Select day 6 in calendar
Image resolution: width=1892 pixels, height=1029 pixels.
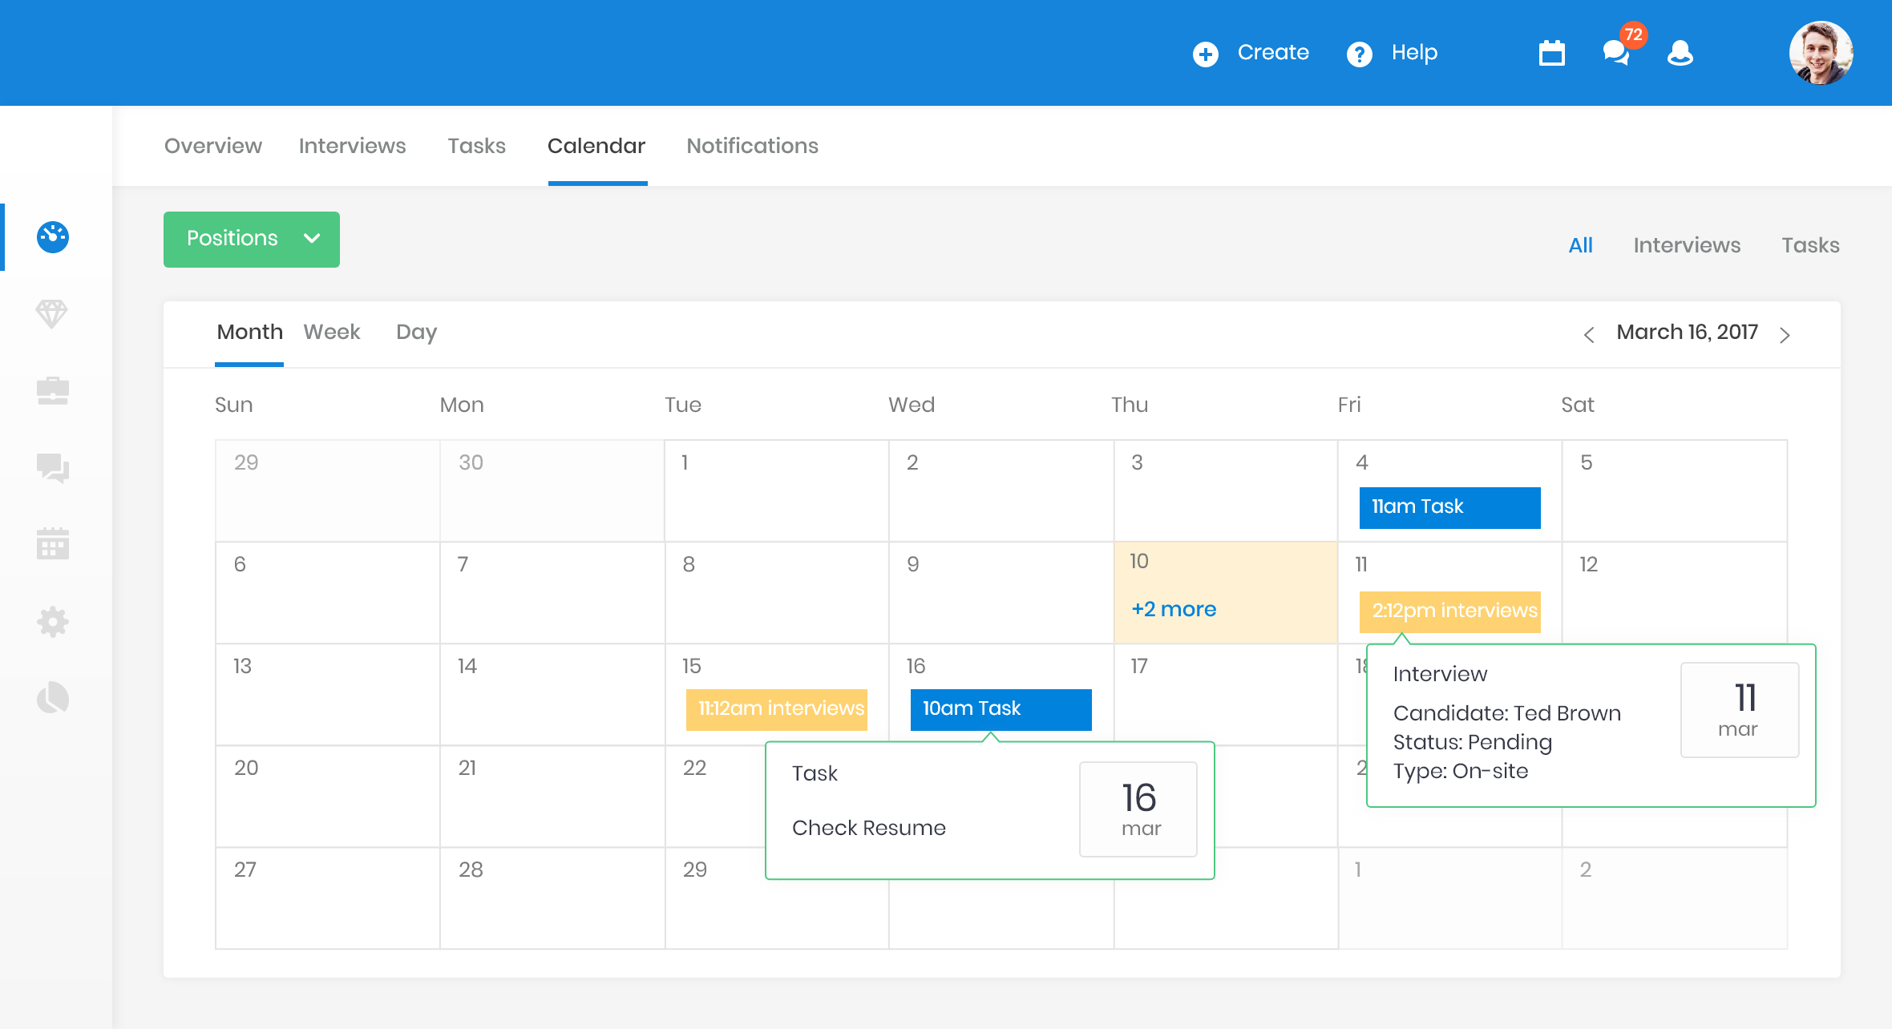pos(327,593)
